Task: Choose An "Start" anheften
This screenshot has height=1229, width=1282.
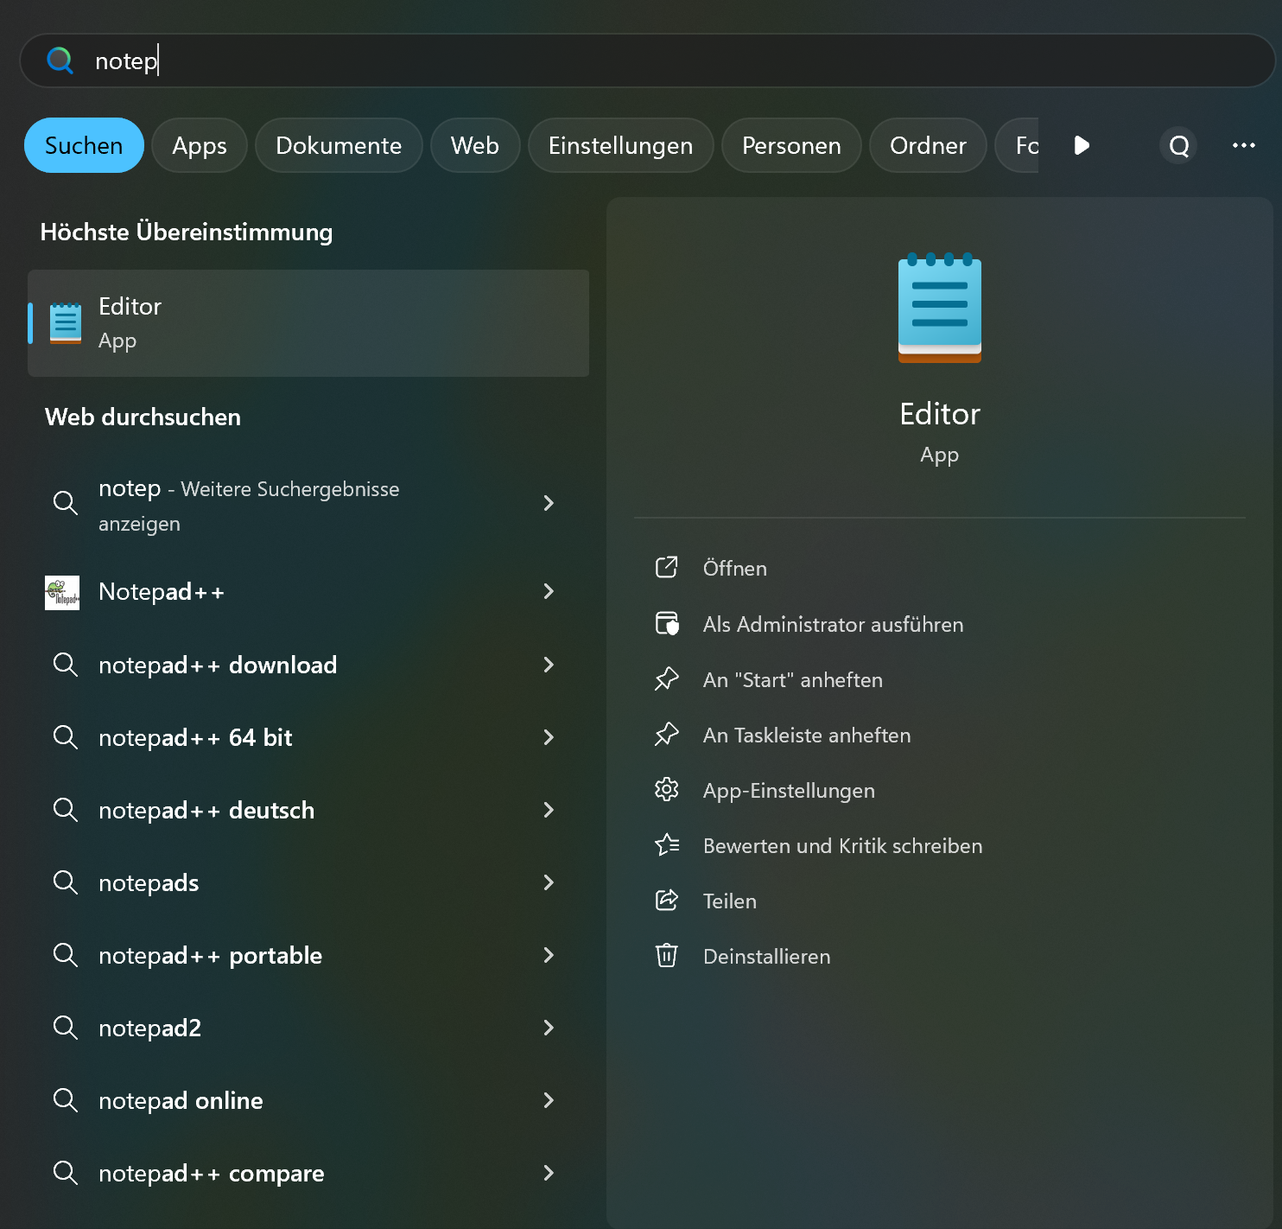Action: coord(793,680)
